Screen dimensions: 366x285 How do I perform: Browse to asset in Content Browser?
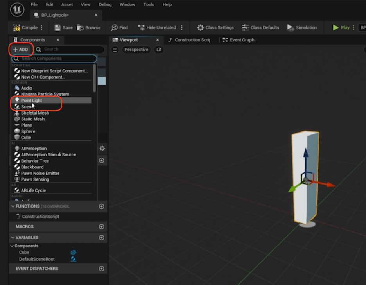point(89,27)
